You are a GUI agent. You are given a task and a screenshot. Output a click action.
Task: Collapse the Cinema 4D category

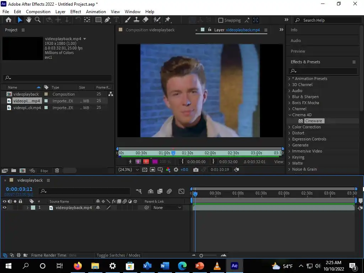[x=290, y=115]
